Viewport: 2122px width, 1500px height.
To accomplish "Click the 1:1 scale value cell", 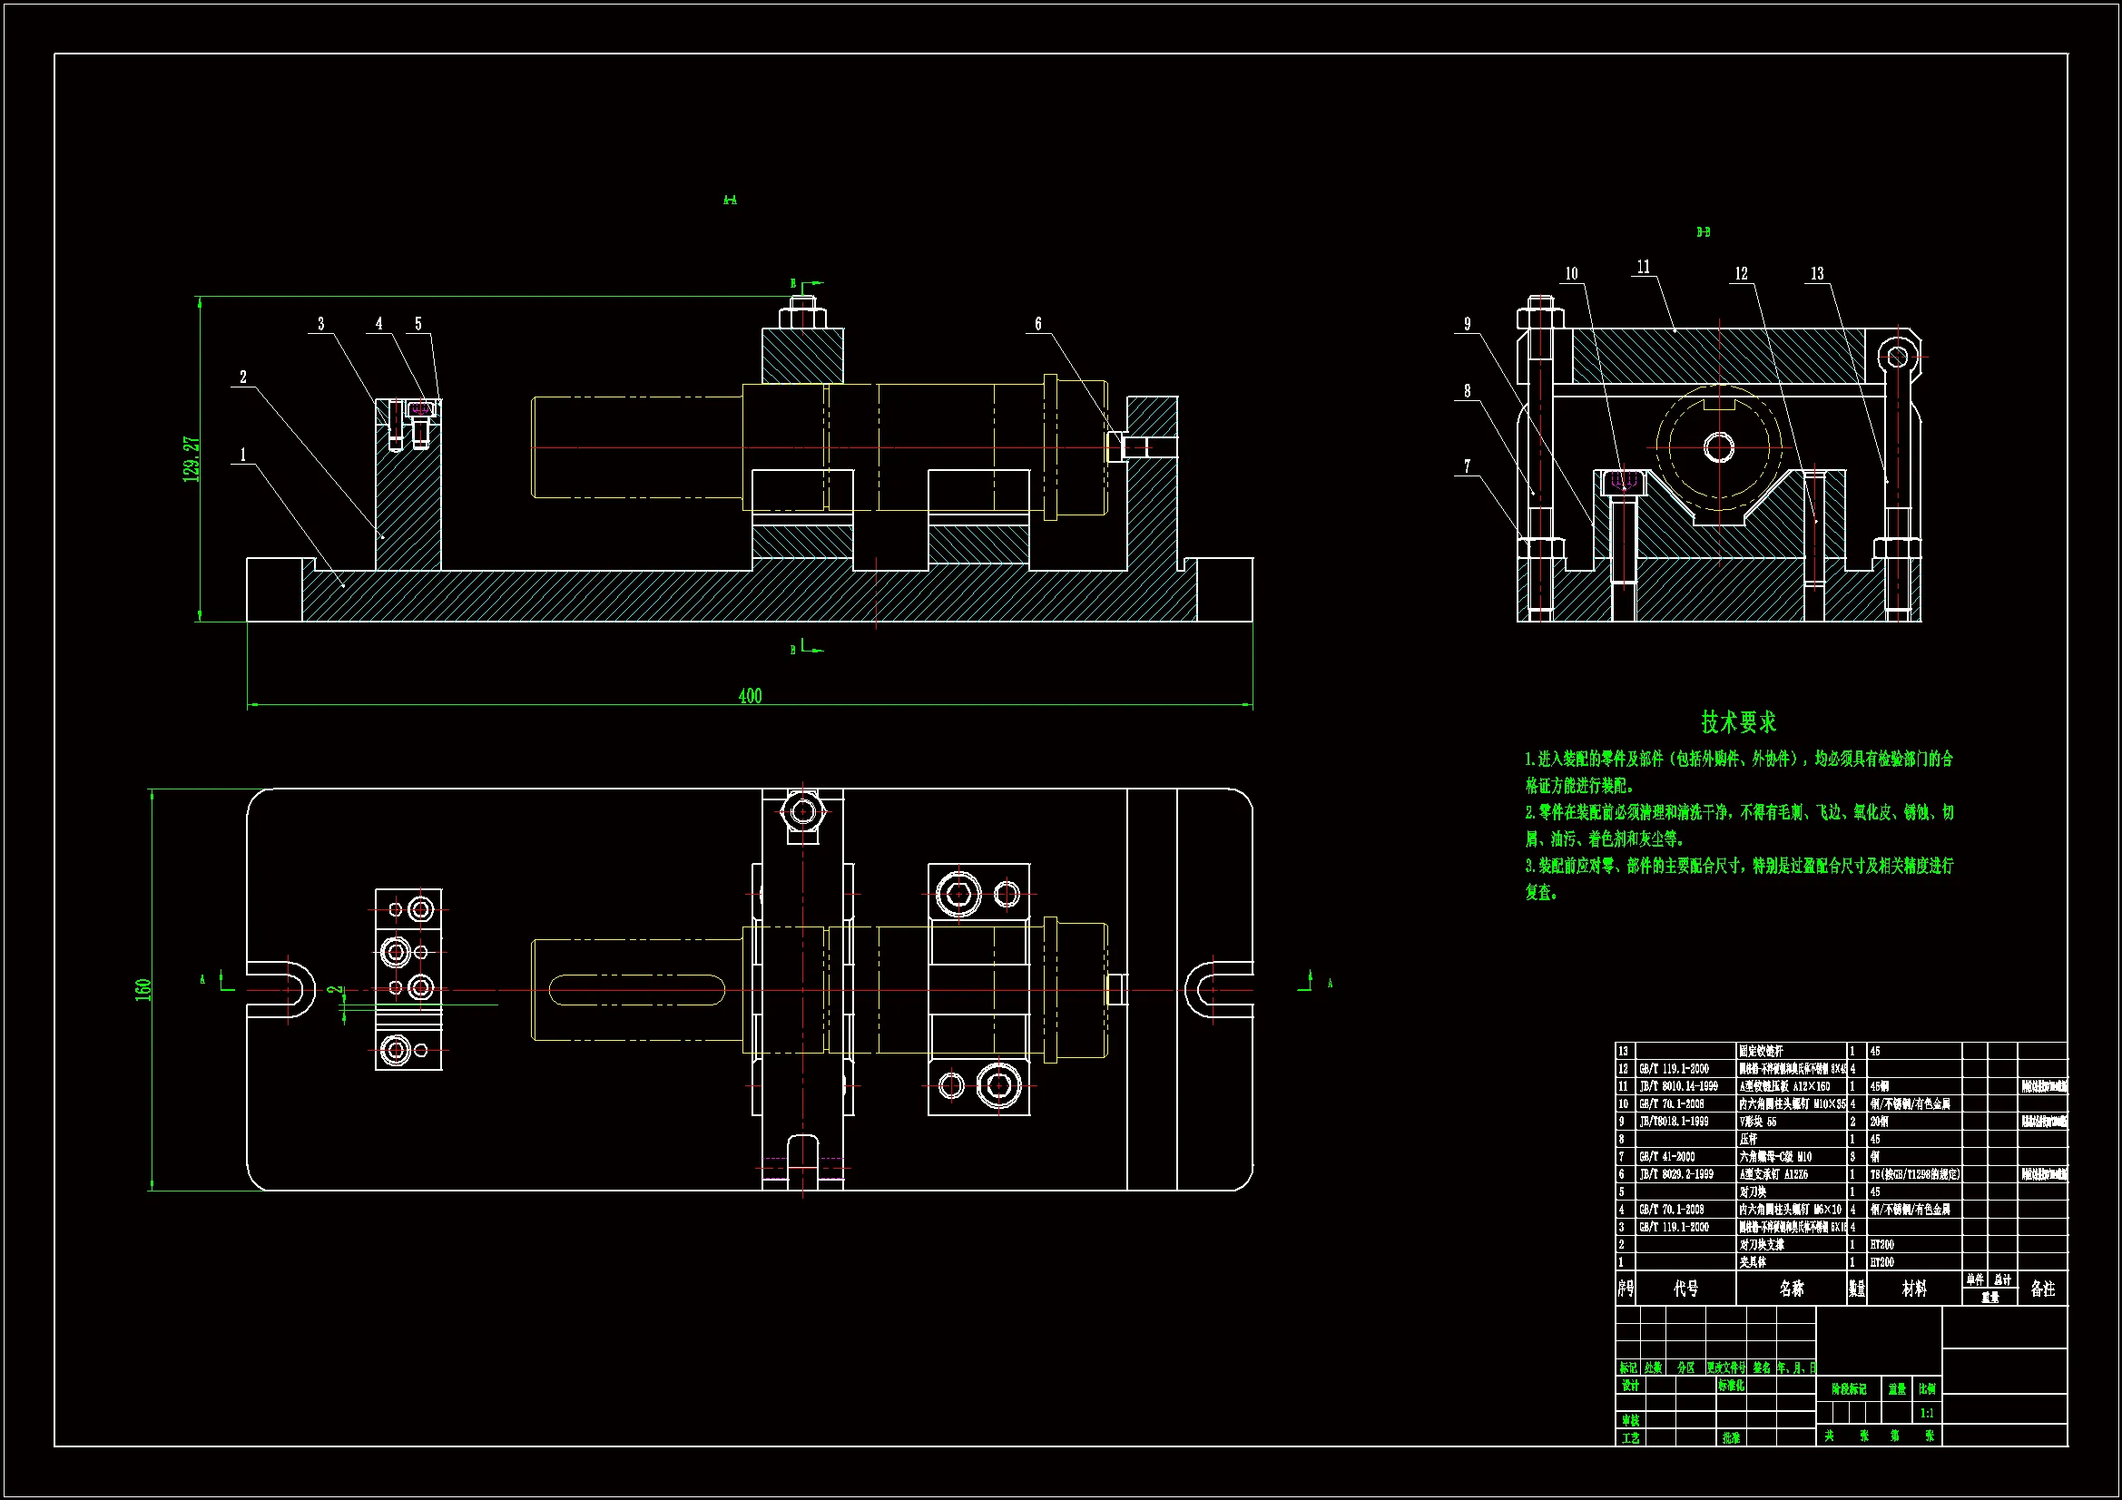I will click(x=1927, y=1413).
